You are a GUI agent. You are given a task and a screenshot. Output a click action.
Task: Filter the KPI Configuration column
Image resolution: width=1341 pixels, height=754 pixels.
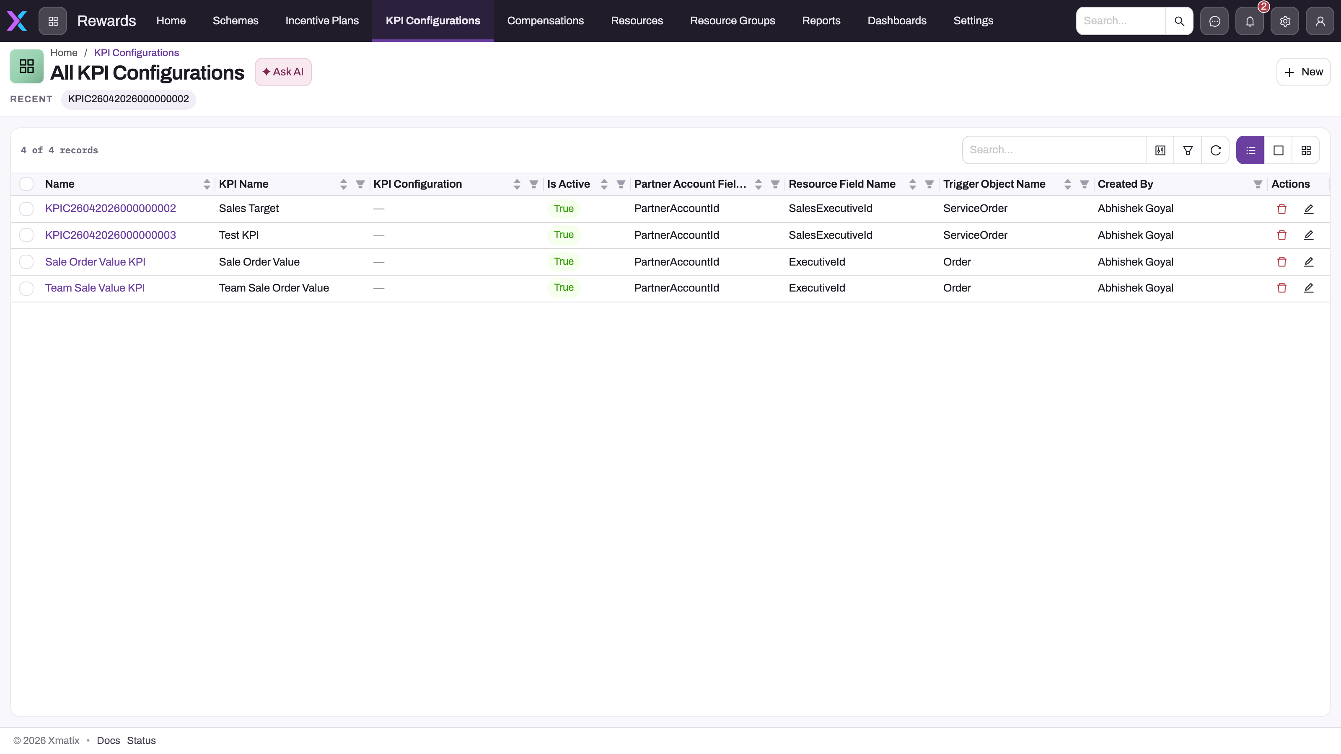coord(533,184)
